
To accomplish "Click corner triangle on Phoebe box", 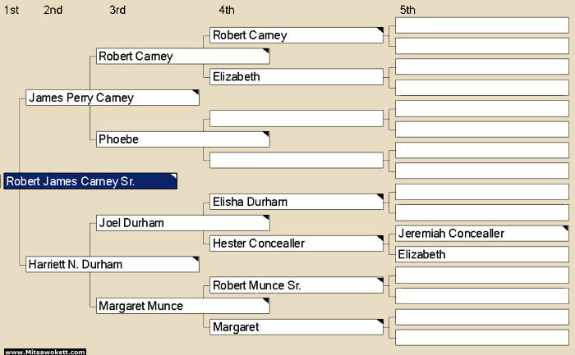I will point(266,134).
